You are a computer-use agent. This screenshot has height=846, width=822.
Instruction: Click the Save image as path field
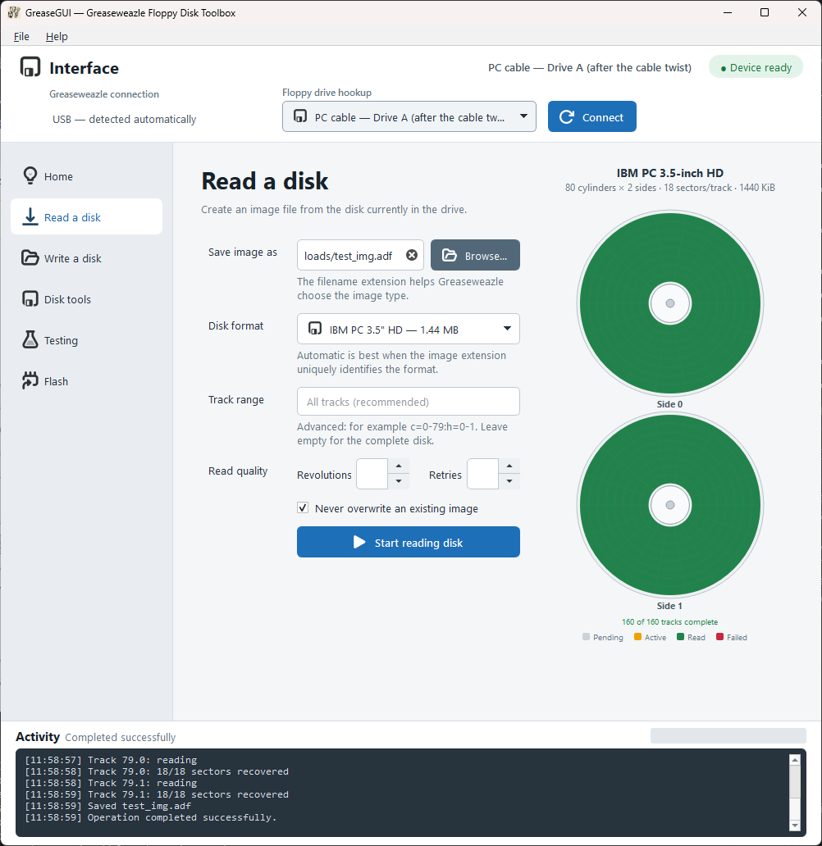click(360, 255)
